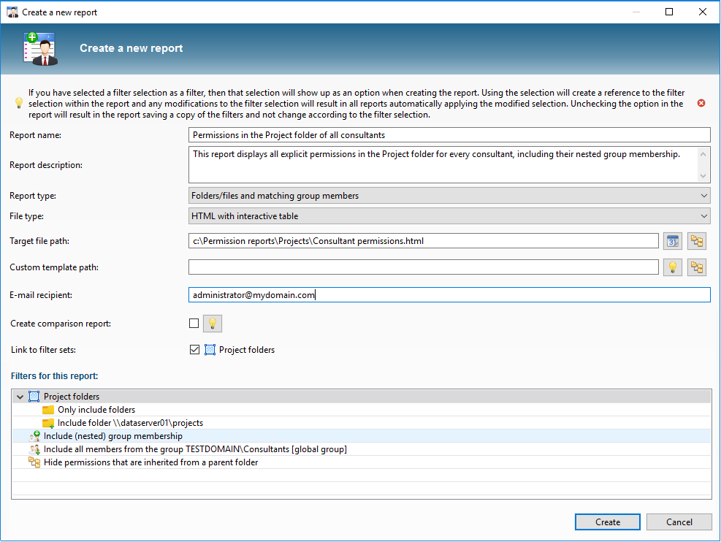
Task: Select Include folder \\dataserver01\projects filter
Action: tap(130, 423)
